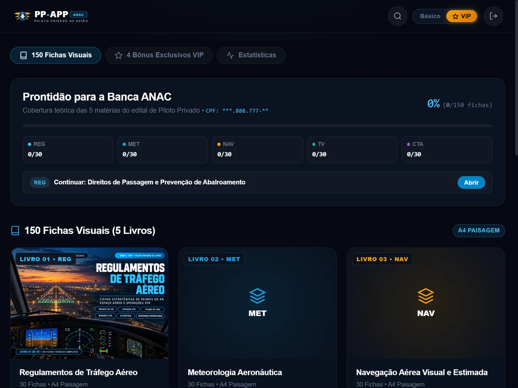
Task: Click the continue text about Direitos de Passagem
Action: tap(149, 182)
